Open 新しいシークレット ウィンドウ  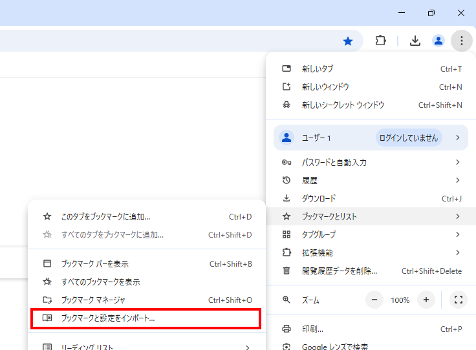pos(371,105)
